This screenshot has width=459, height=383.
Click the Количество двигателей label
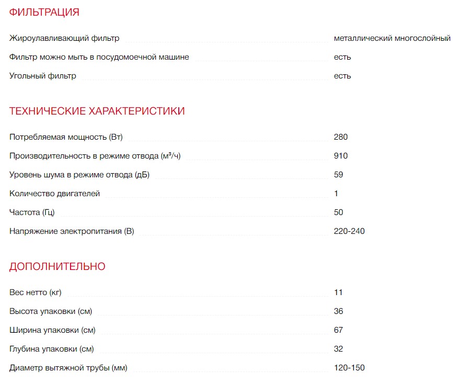click(55, 194)
